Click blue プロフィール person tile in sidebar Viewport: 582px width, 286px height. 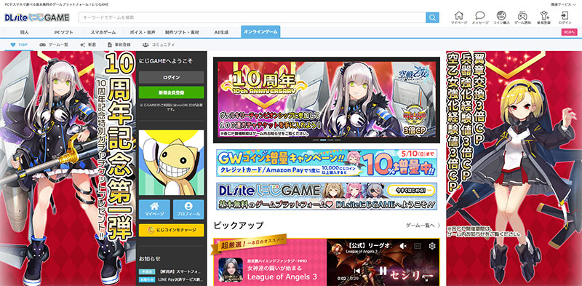[x=188, y=210]
